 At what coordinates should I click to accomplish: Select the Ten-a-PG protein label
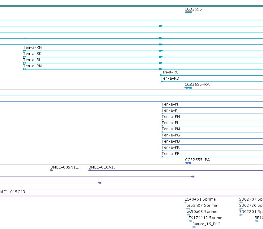tap(171, 135)
